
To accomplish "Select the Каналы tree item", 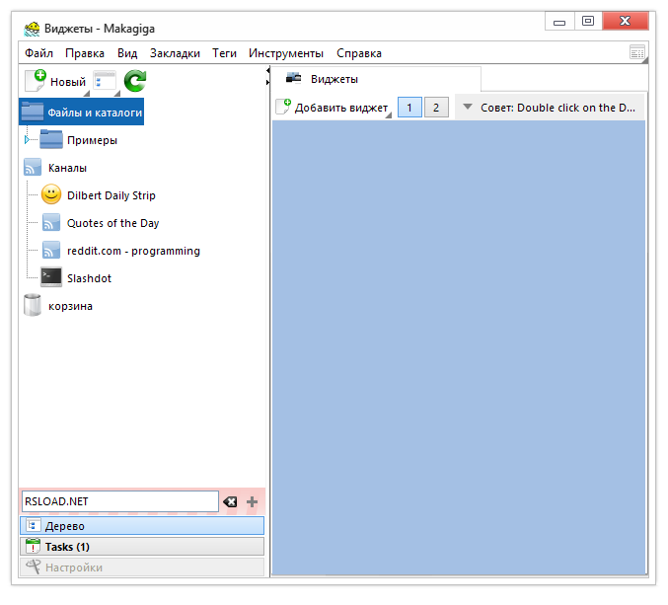I will [x=67, y=168].
